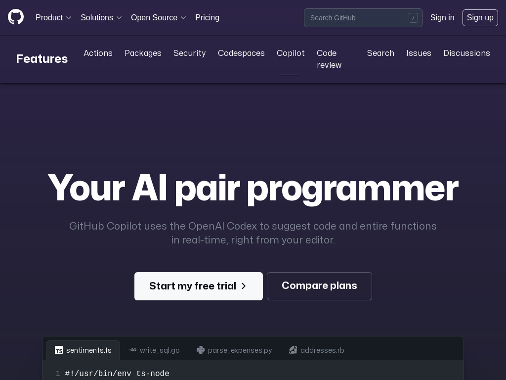Screen dimensions: 506x380
Task: Click the Python icon beside parse_expenses.py
Action: [201, 350]
